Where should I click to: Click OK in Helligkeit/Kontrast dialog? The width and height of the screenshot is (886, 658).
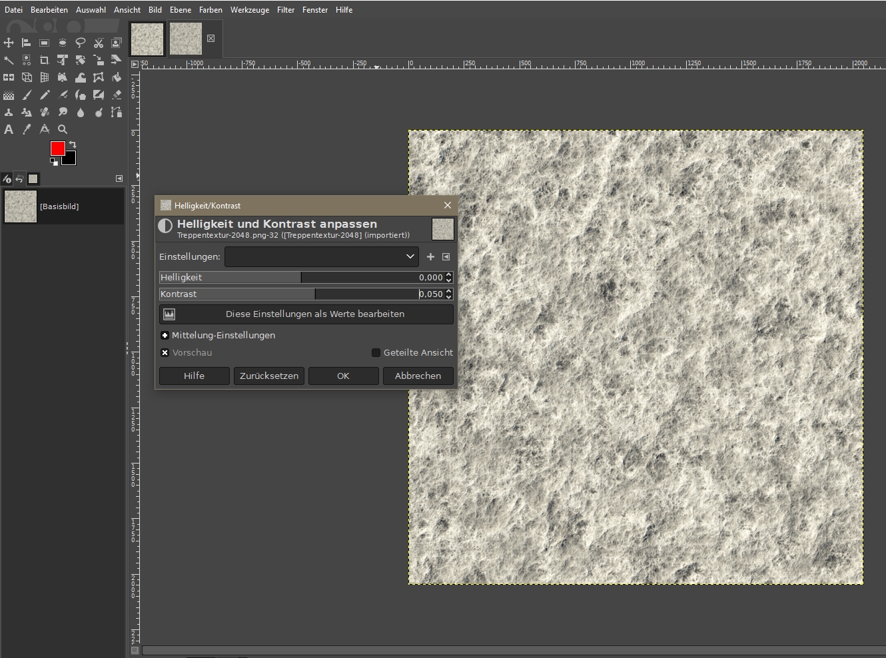(343, 376)
